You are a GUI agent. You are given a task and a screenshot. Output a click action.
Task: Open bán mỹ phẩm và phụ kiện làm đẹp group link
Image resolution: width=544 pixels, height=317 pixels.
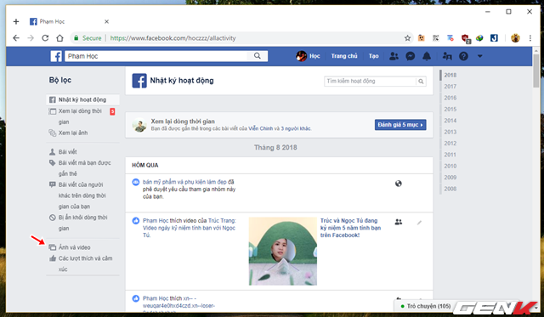(184, 182)
